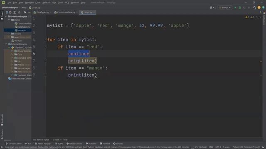This screenshot has width=266, height=149.
Task: Open the Navigate menu
Action: (30, 2)
